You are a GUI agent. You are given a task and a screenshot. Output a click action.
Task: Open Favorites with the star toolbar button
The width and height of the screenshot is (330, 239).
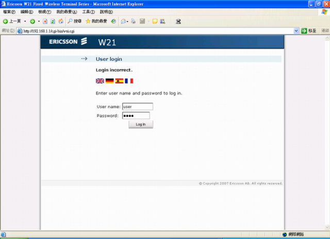click(x=96, y=21)
